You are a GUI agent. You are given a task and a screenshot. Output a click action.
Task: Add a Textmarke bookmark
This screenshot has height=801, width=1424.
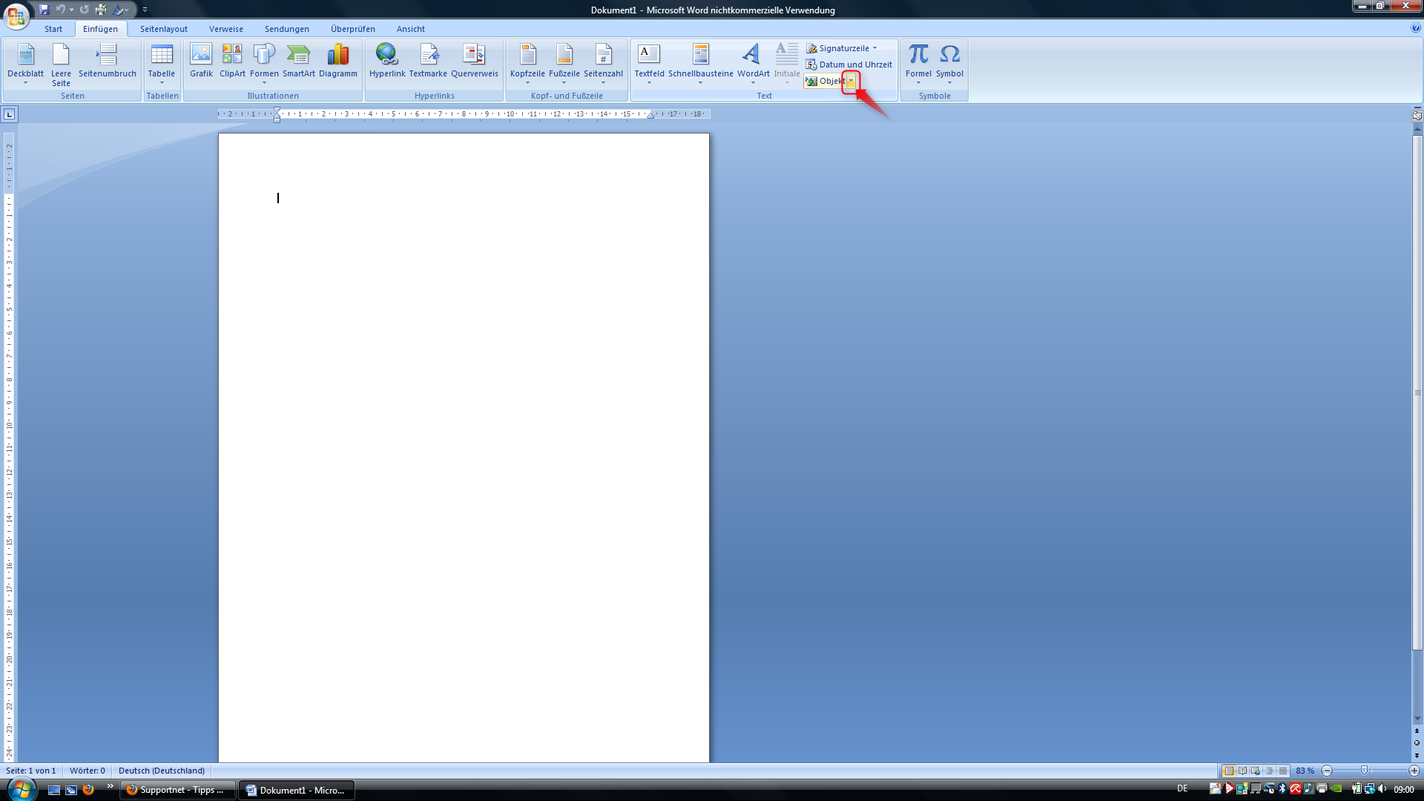point(428,60)
